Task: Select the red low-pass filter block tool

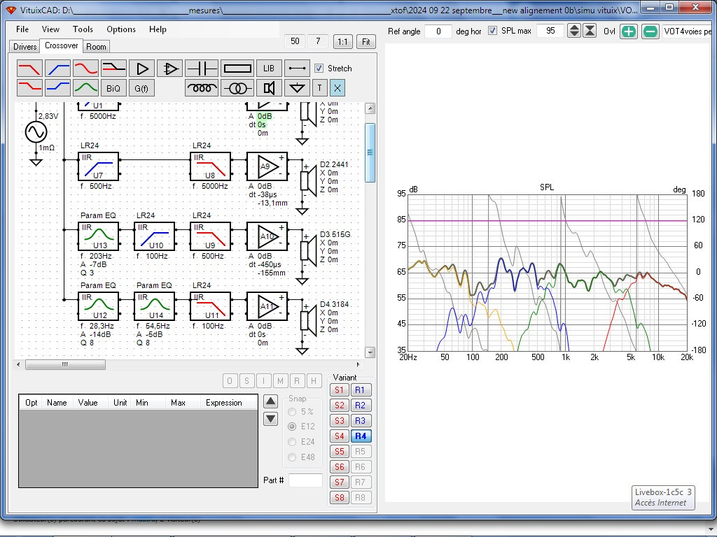Action: pos(29,69)
